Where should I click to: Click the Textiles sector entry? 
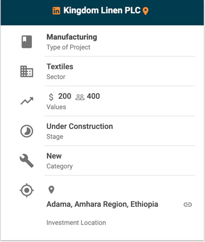[60, 66]
